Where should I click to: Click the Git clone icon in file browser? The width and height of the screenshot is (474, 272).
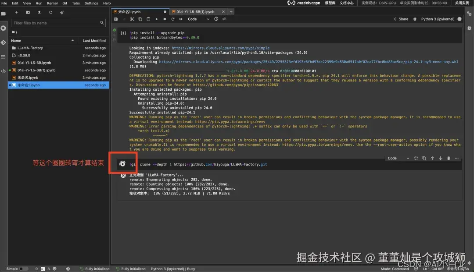pos(62,12)
